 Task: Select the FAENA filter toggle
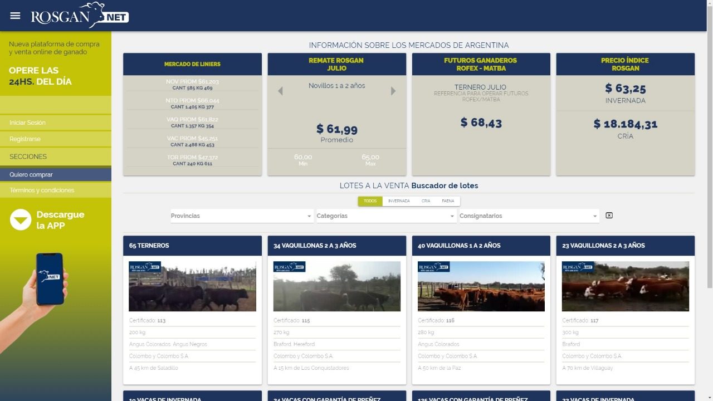pos(448,201)
